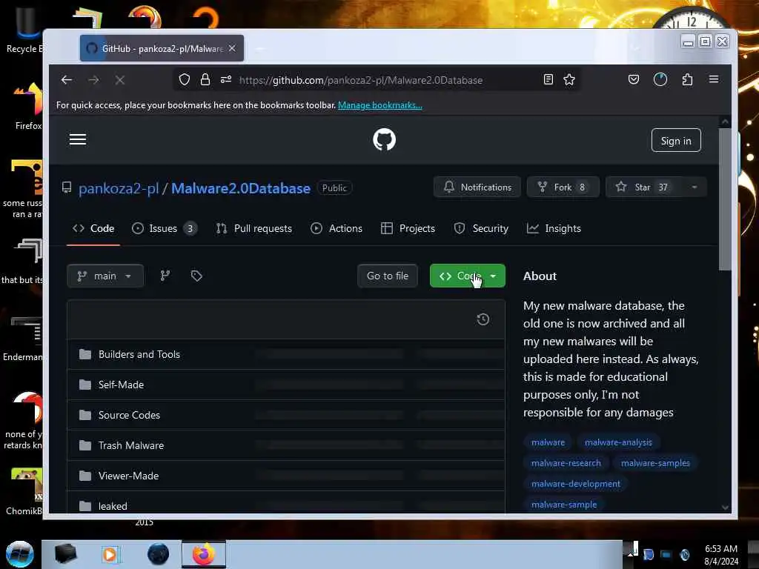This screenshot has width=759, height=569.
Task: Open Projects tab
Action: click(408, 228)
